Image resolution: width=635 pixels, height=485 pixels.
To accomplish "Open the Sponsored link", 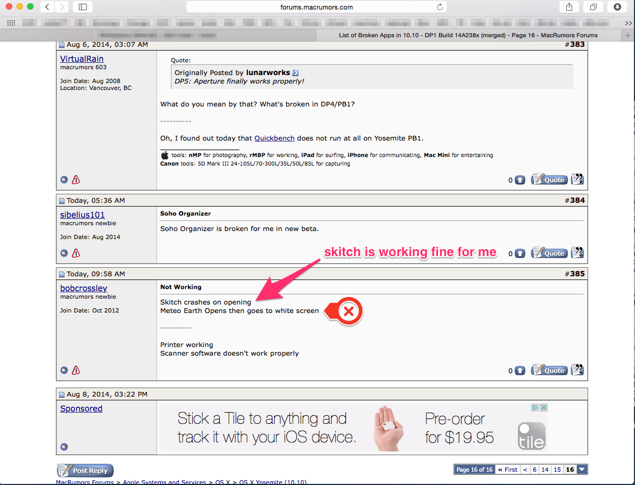I will click(x=81, y=408).
